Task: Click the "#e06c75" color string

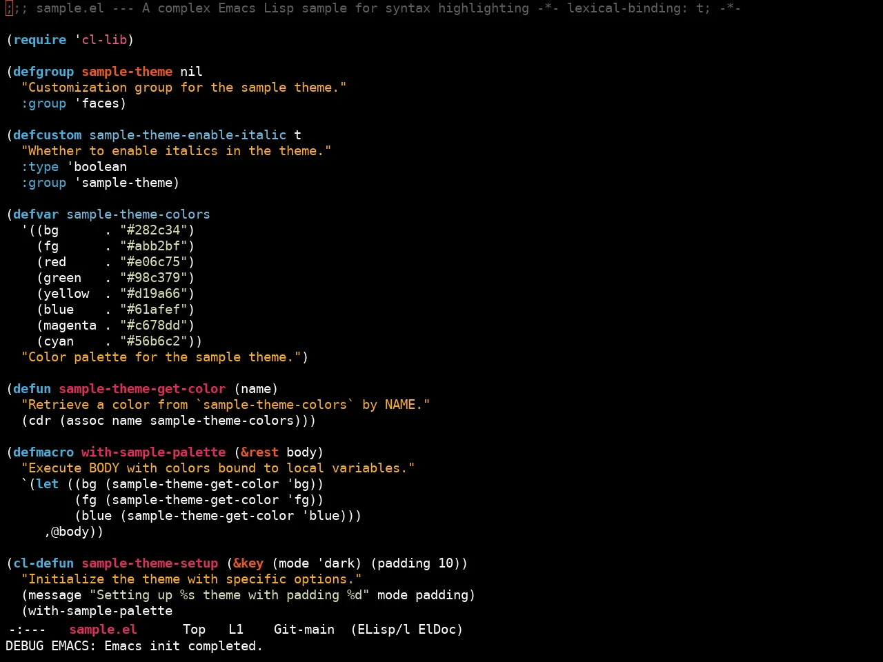Action: click(153, 262)
